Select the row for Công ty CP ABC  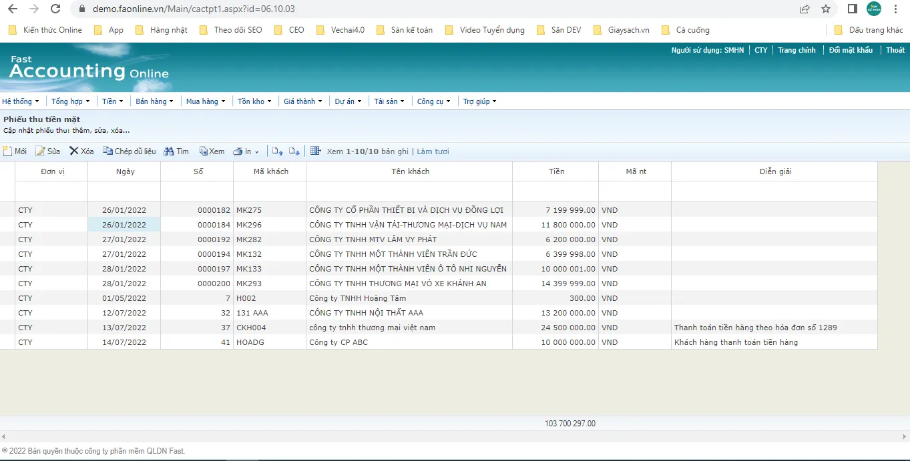click(338, 342)
